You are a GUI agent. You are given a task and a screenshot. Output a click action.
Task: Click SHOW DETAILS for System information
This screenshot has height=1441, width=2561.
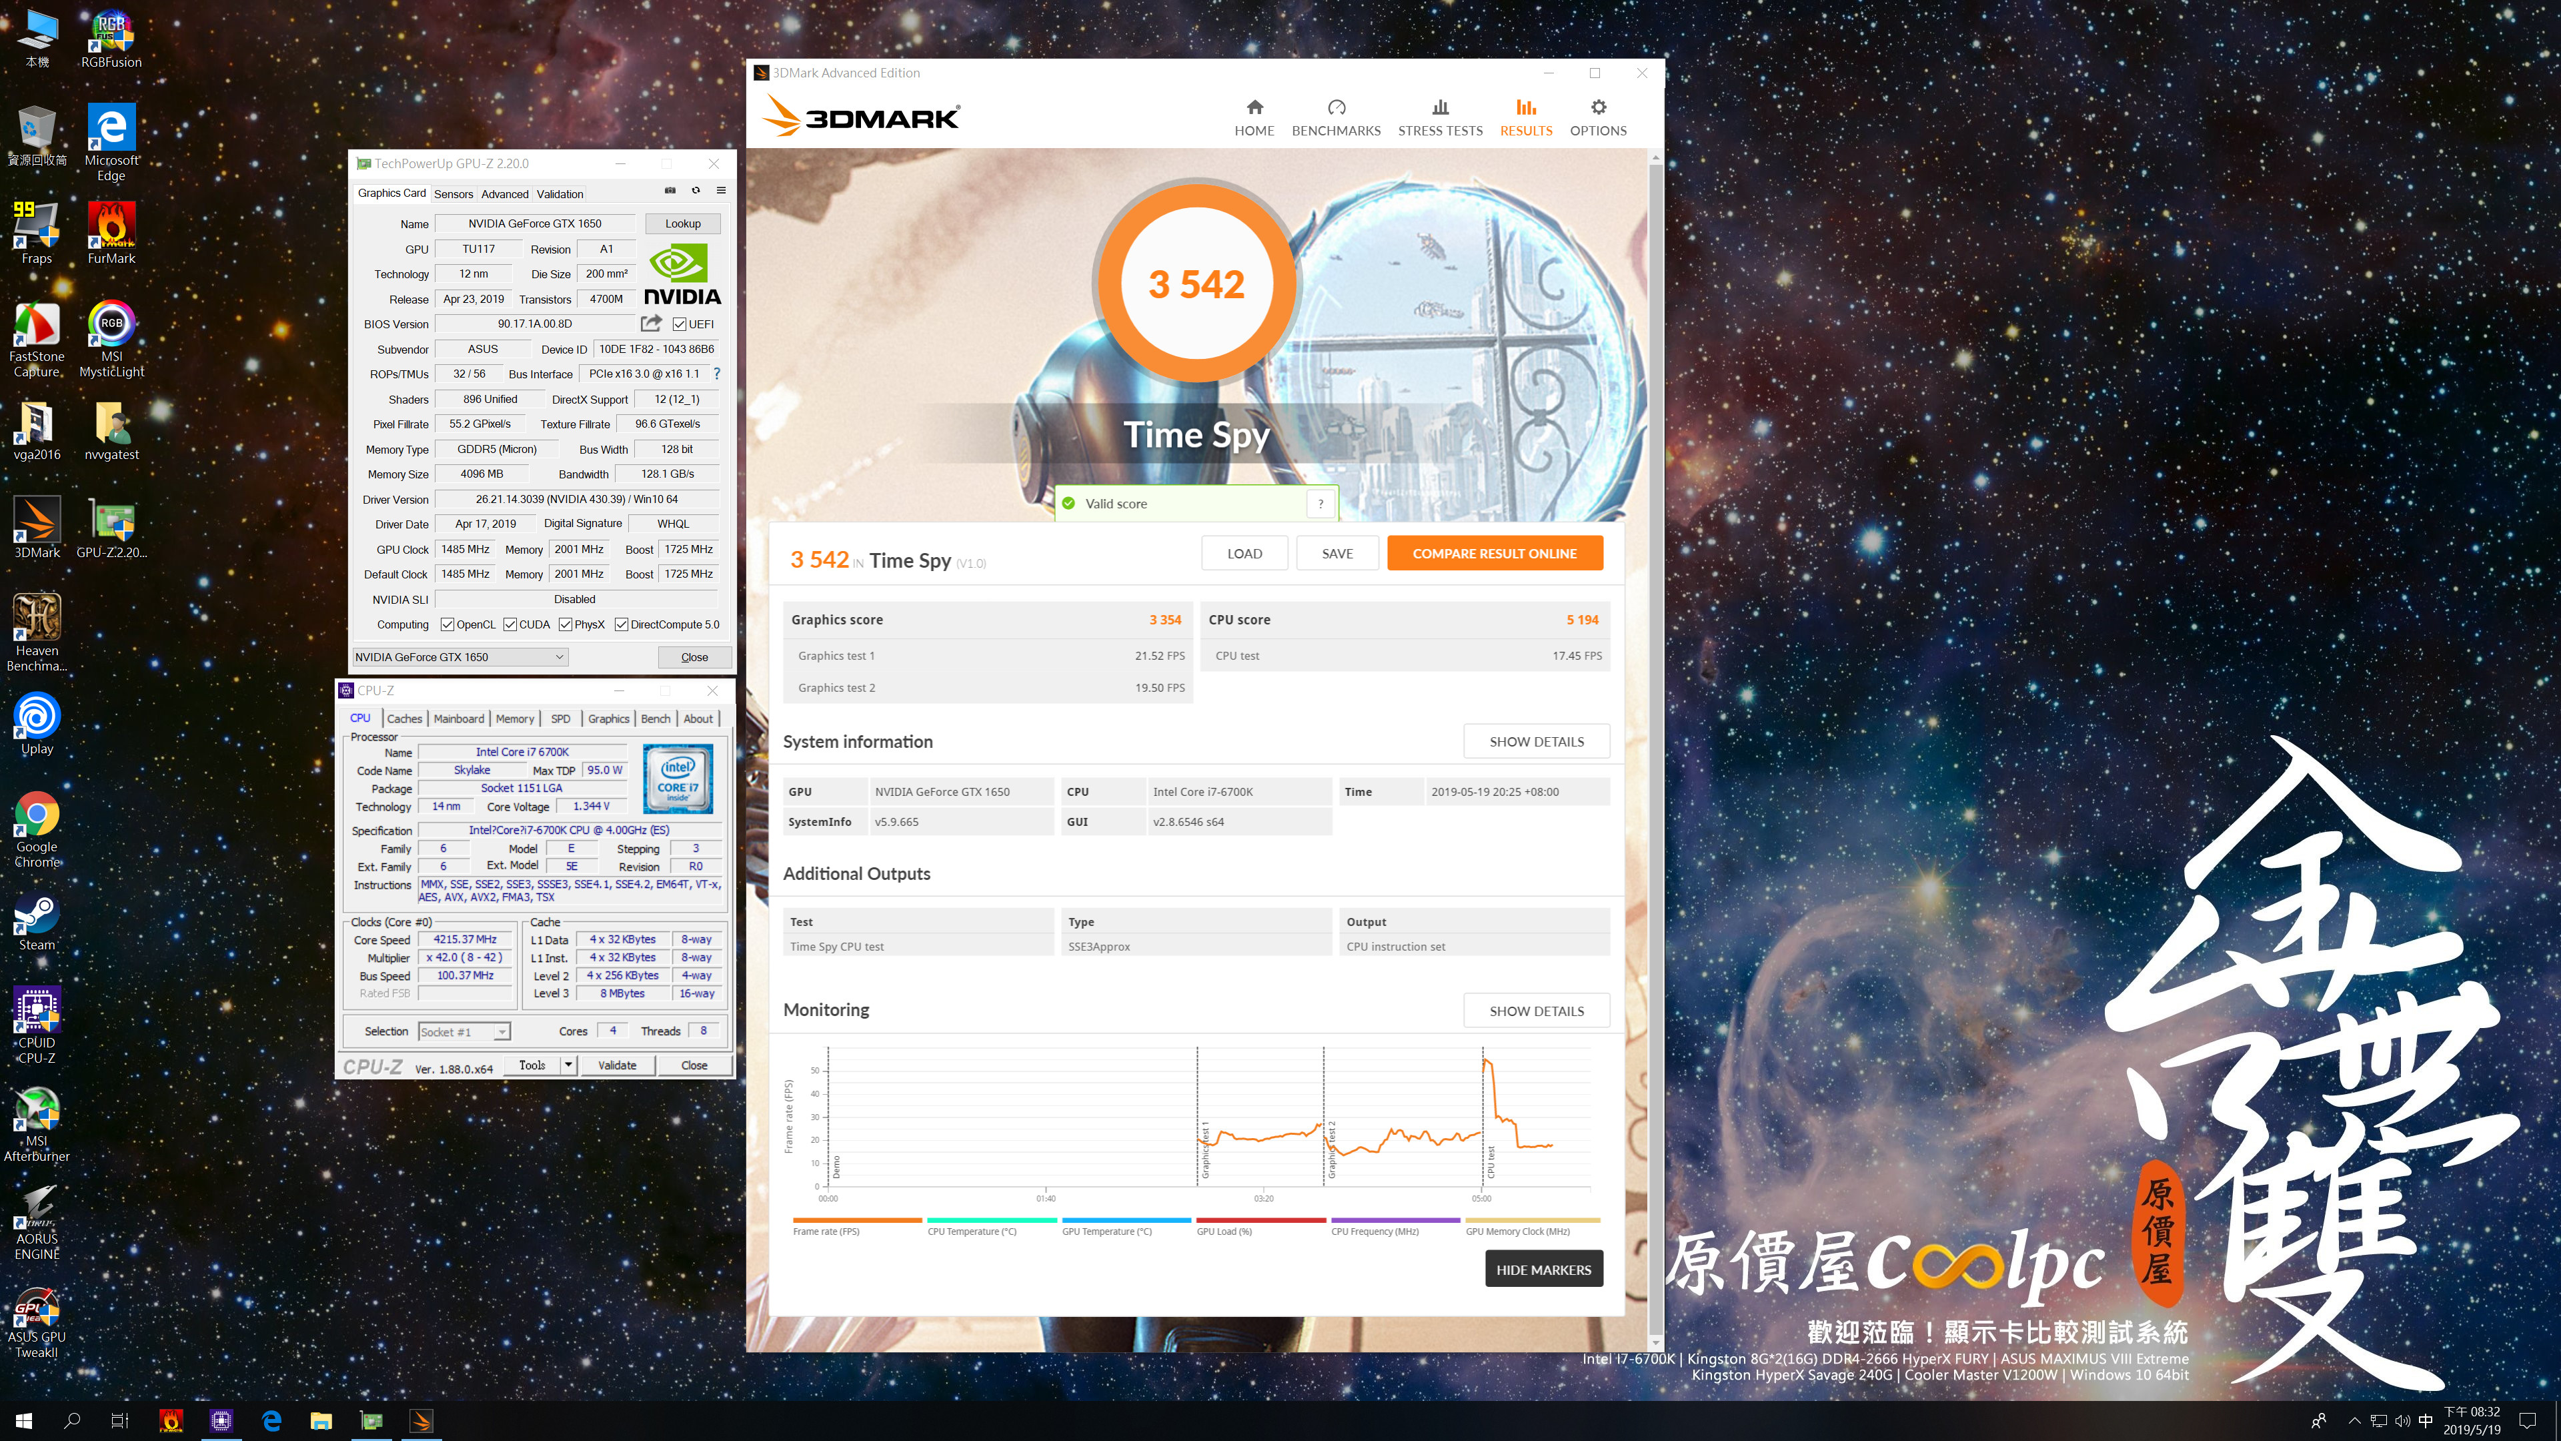coord(1536,742)
